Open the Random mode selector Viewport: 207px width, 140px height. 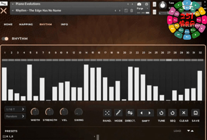tap(15, 116)
